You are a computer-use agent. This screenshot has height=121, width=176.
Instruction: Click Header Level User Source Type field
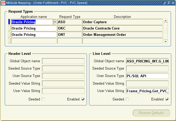63,76
